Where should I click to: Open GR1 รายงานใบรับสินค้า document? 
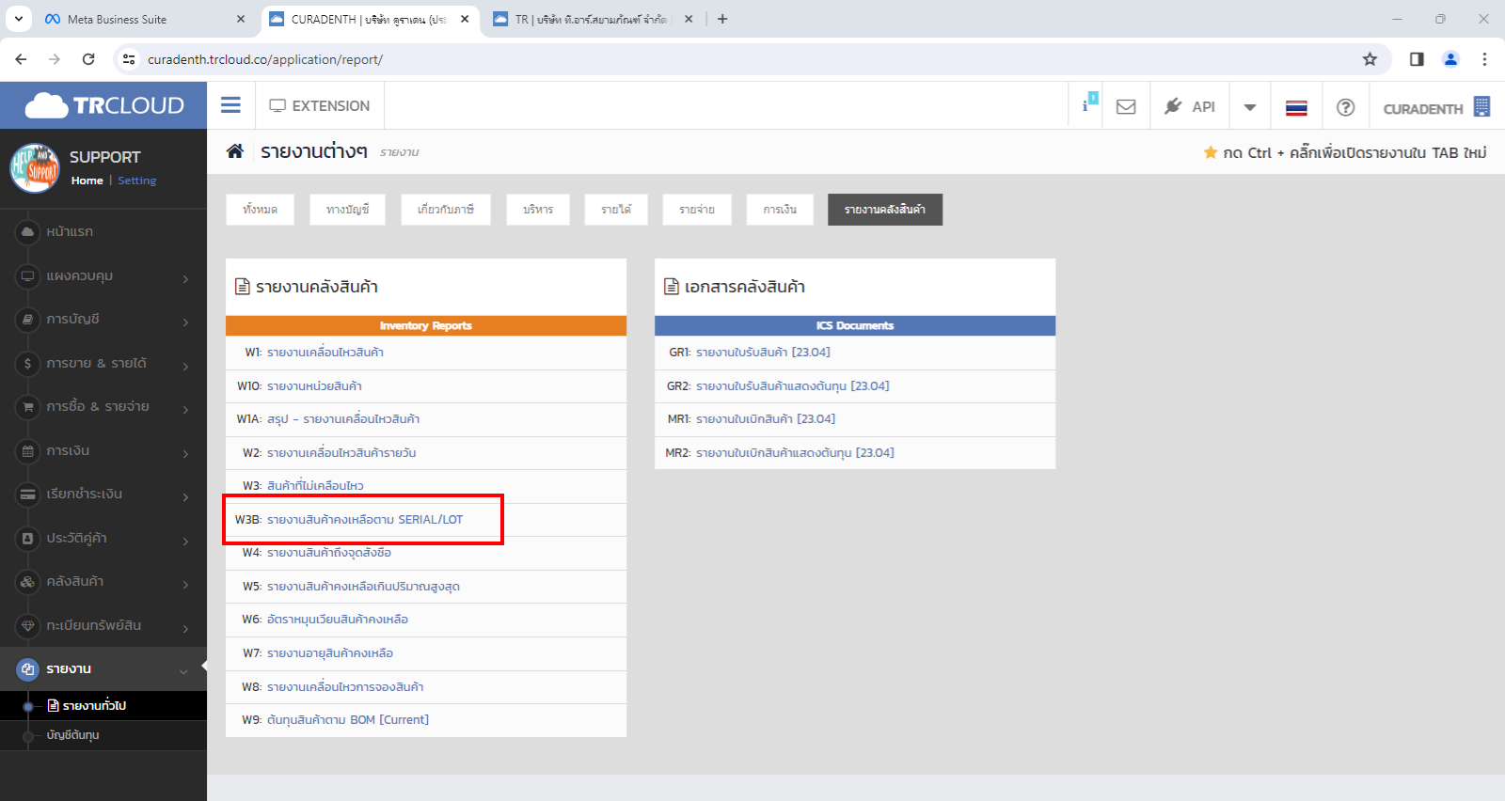[763, 353]
